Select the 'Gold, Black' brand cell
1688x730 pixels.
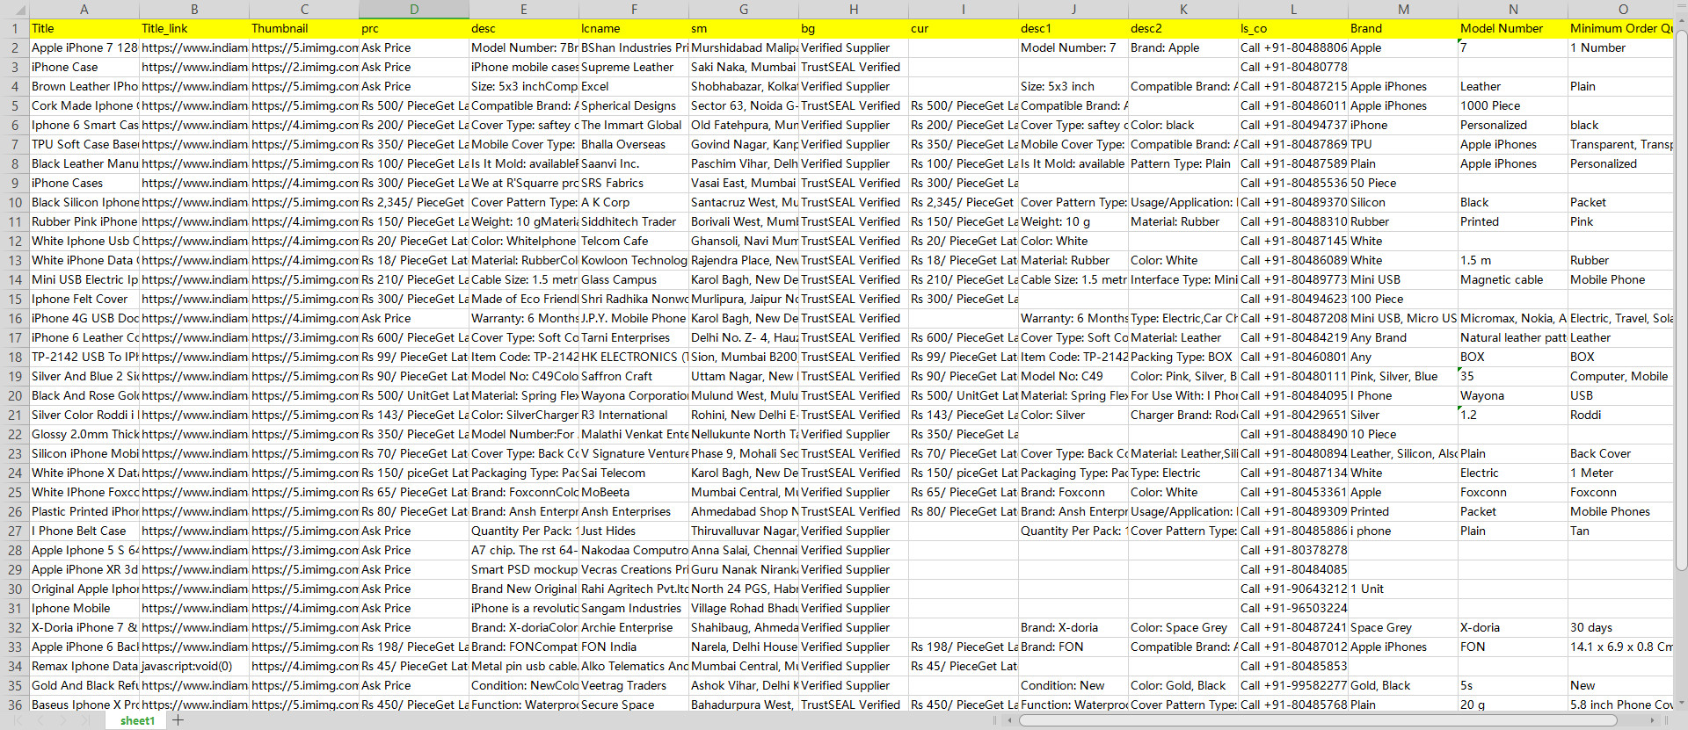click(x=1403, y=686)
